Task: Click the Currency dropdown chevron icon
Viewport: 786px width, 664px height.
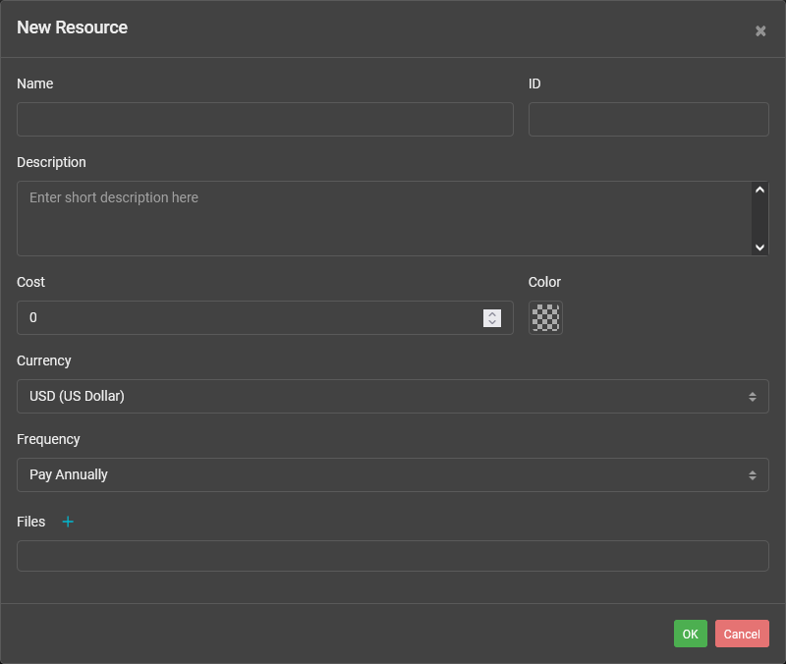Action: pyautogui.click(x=755, y=396)
